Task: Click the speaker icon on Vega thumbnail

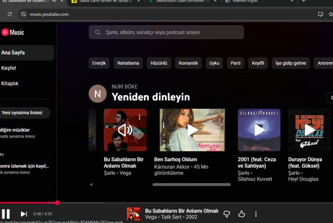Action: pos(125,130)
